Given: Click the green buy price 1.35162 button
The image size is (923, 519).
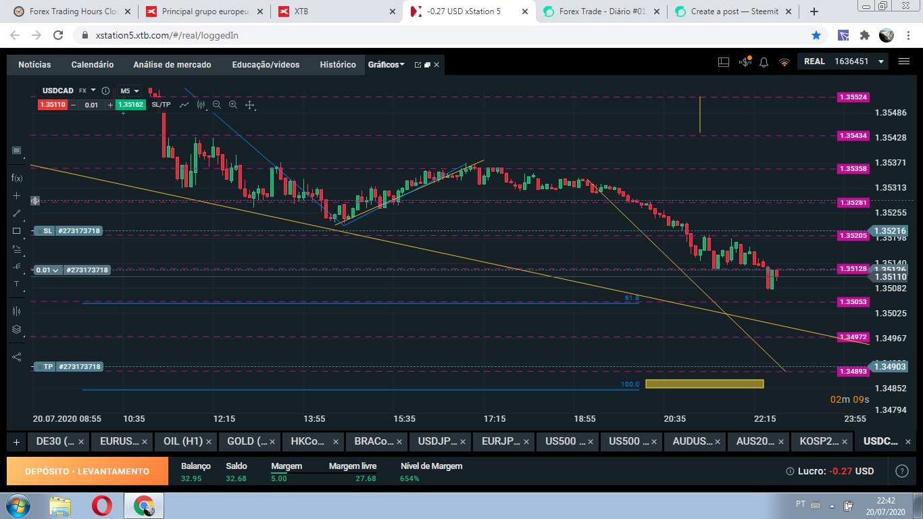Looking at the screenshot, I should pyautogui.click(x=130, y=105).
